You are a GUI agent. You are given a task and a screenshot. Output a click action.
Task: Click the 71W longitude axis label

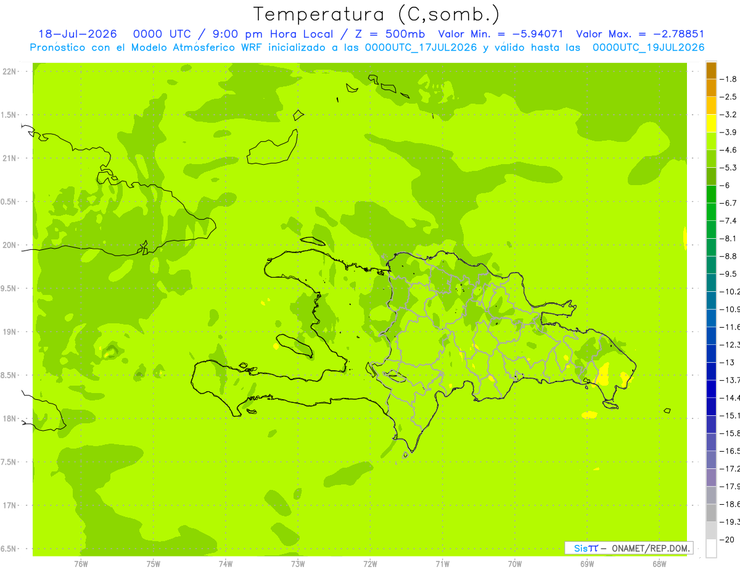point(442,564)
